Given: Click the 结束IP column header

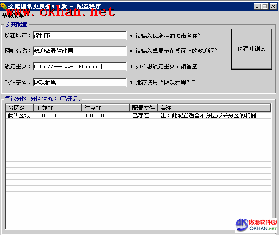Looking at the screenshot, I should (x=106, y=108).
